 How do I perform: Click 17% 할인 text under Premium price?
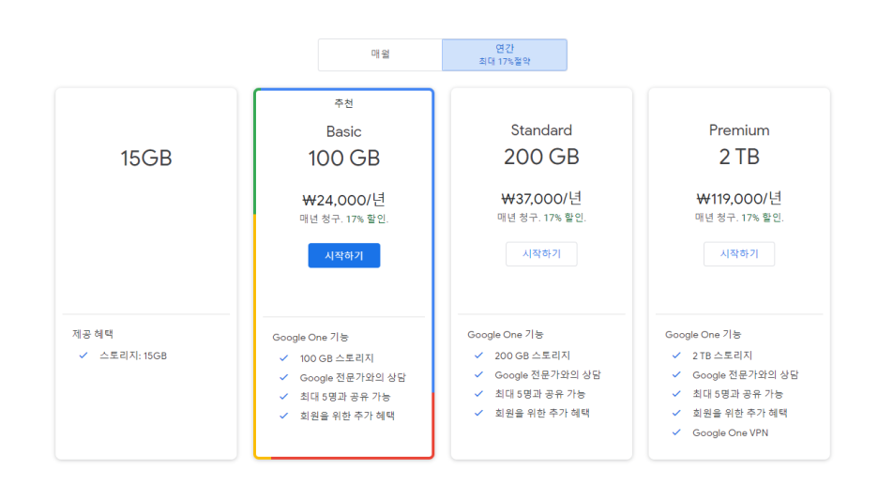[762, 218]
